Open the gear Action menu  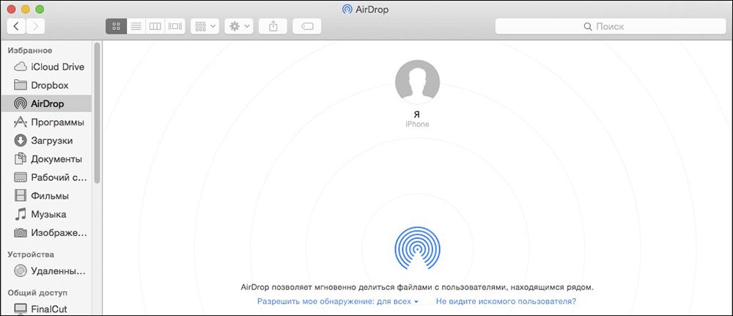(x=239, y=26)
